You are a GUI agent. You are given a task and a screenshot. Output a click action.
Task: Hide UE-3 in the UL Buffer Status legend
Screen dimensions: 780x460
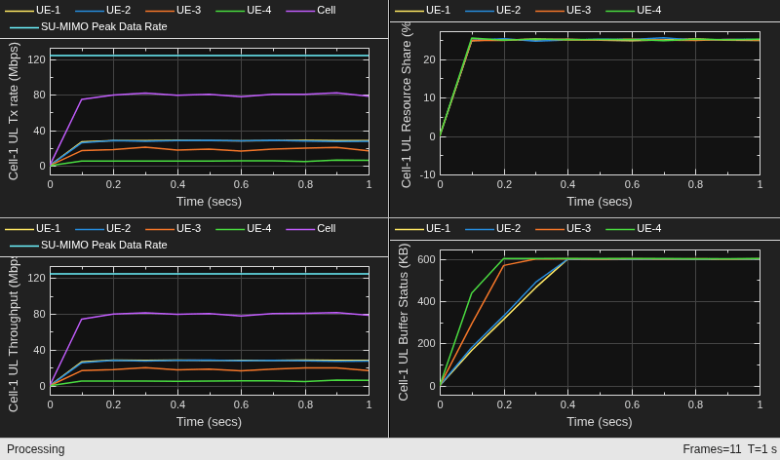tap(564, 228)
